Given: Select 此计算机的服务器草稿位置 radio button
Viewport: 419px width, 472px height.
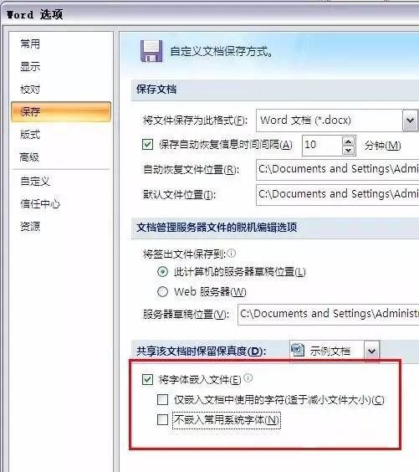Looking at the screenshot, I should 163,272.
